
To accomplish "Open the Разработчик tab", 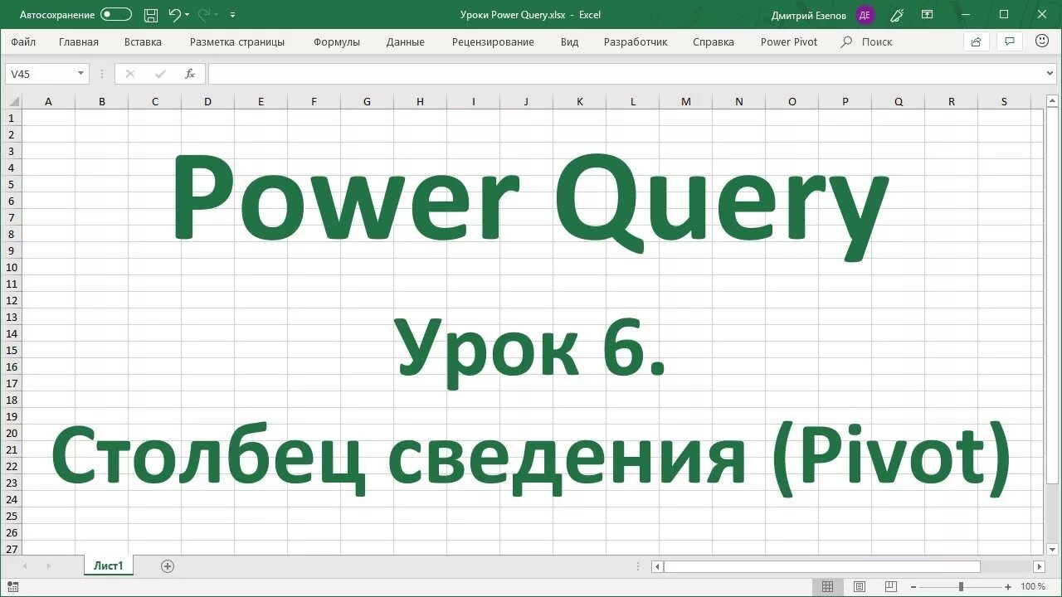I will (x=636, y=42).
